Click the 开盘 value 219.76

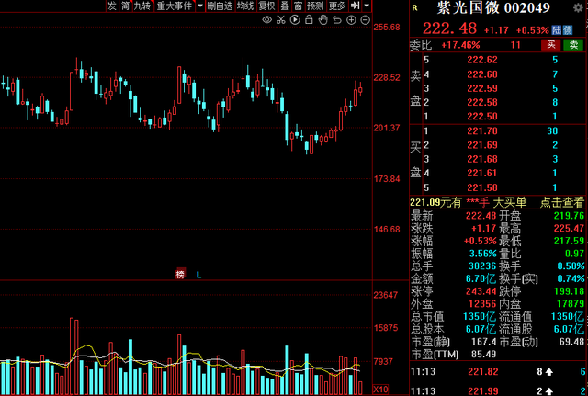tap(569, 216)
